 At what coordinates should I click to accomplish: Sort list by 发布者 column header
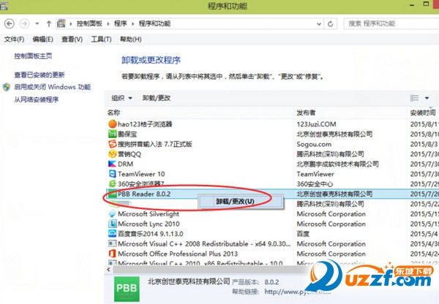(x=306, y=113)
